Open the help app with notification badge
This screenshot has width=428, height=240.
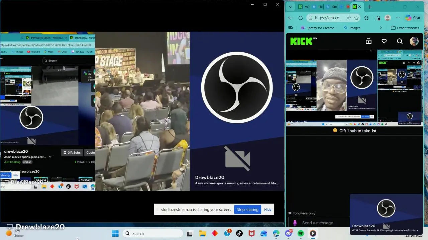(x=227, y=233)
